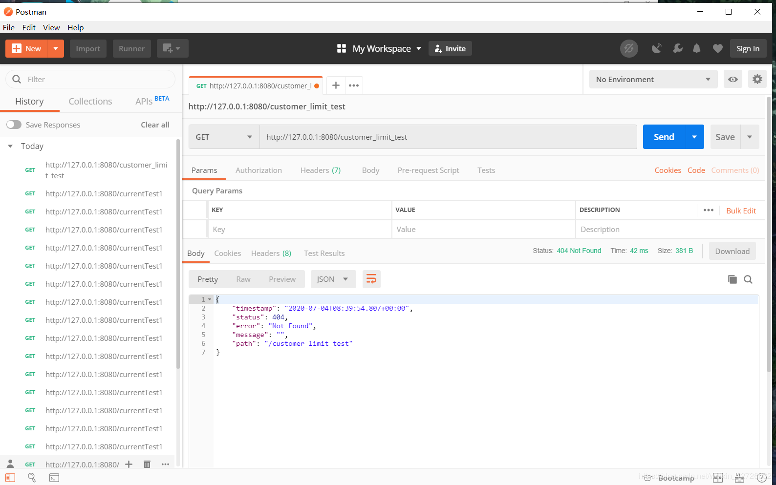Click the Save button
This screenshot has width=776, height=485.
coord(725,137)
